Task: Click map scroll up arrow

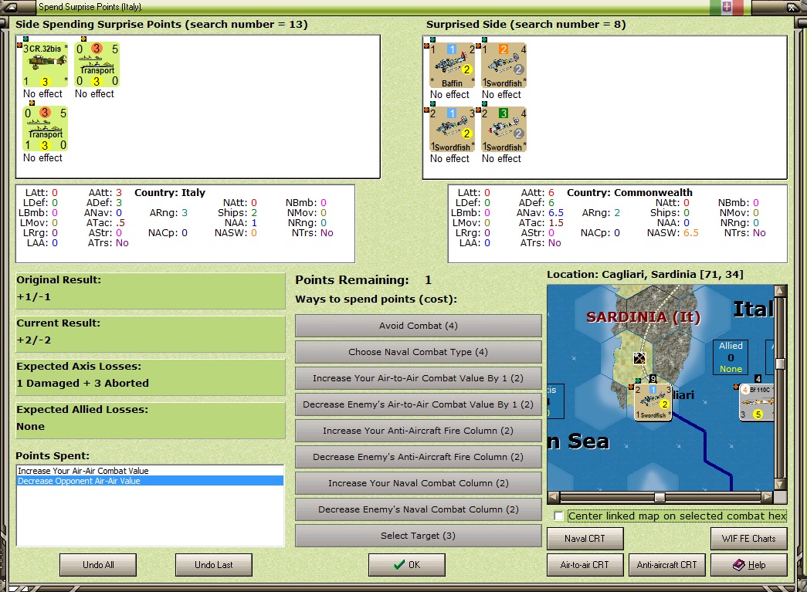Action: point(780,291)
